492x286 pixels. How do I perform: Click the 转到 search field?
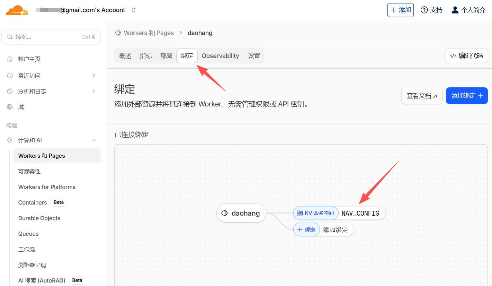click(51, 37)
